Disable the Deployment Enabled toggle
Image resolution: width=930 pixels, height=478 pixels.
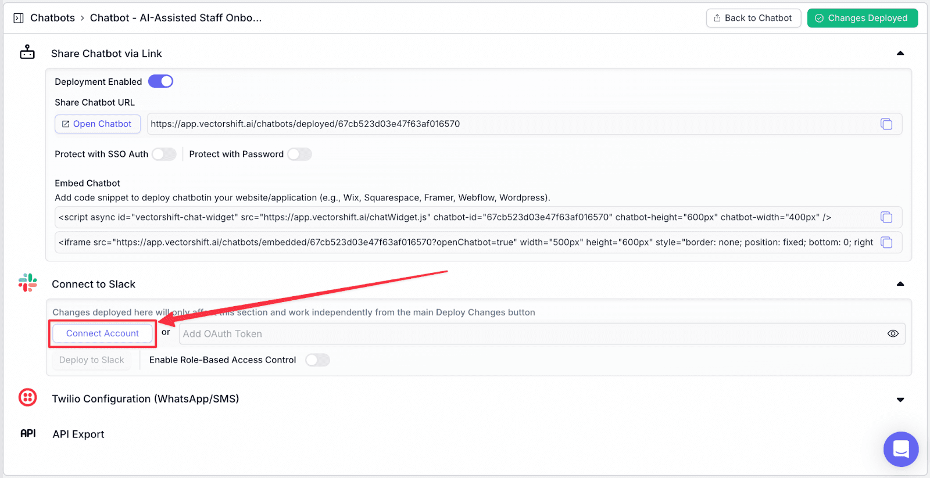click(160, 81)
